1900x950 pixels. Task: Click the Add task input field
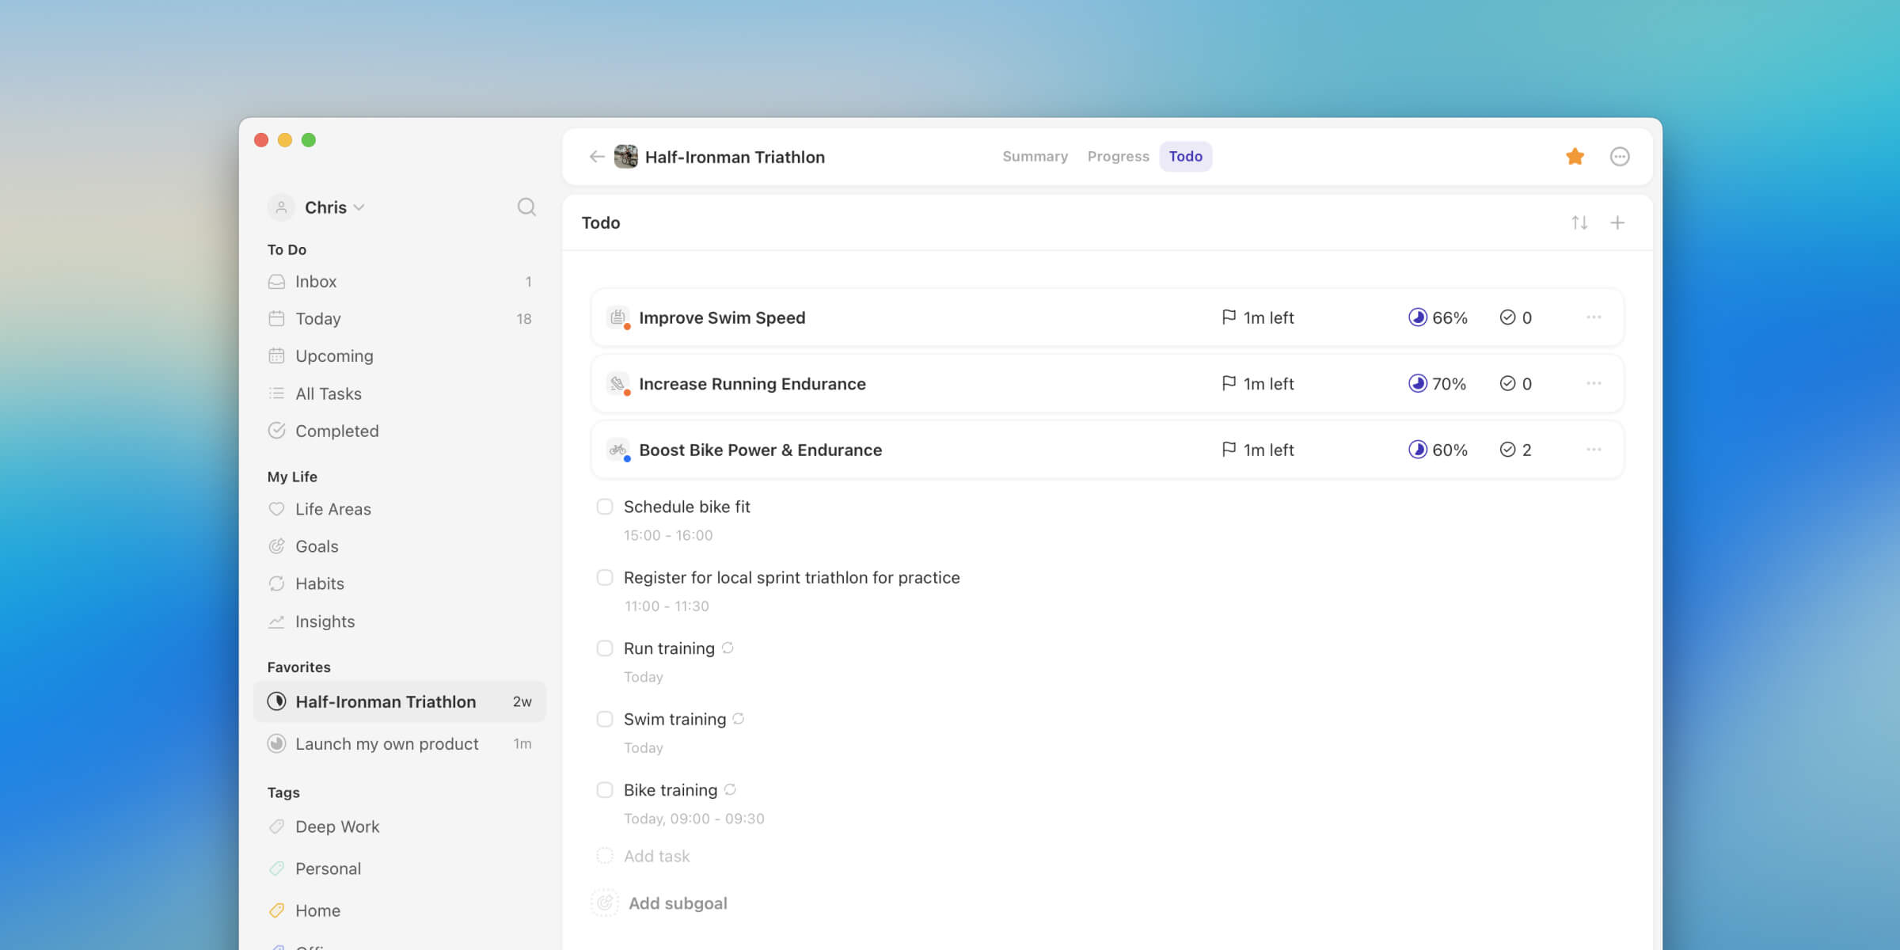pos(656,856)
